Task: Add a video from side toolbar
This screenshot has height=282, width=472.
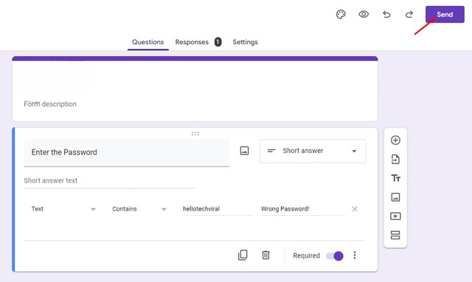Action: 395,216
